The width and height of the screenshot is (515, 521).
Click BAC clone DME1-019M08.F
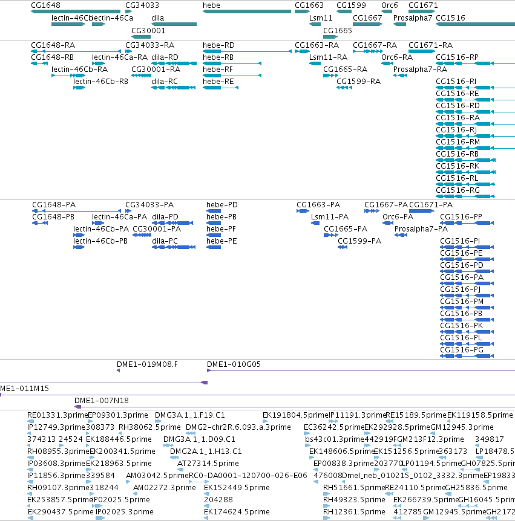119,371
